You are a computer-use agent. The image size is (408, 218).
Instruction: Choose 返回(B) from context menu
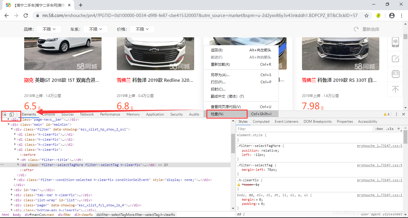point(241,50)
